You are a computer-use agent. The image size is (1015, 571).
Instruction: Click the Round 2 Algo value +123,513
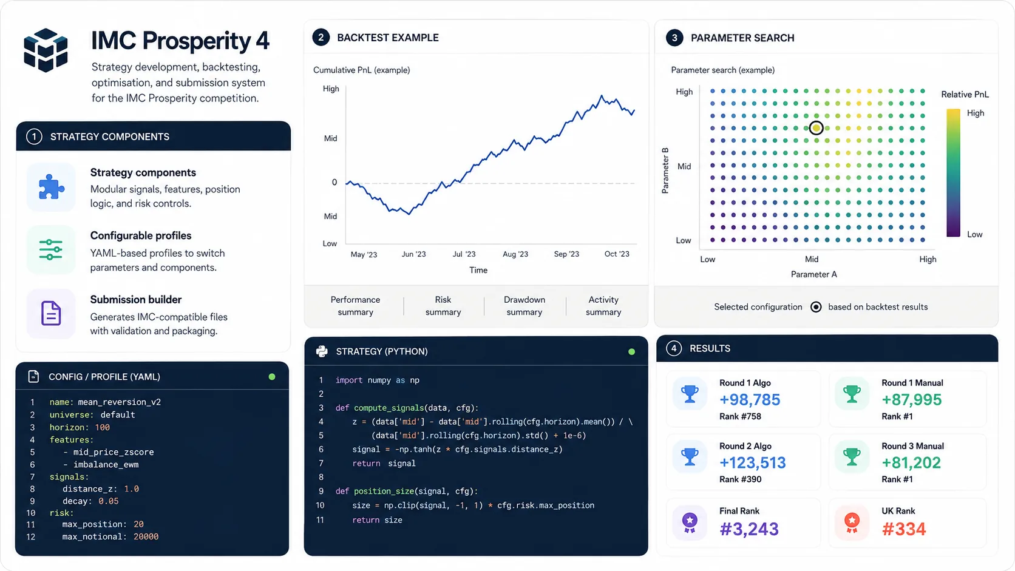753,462
